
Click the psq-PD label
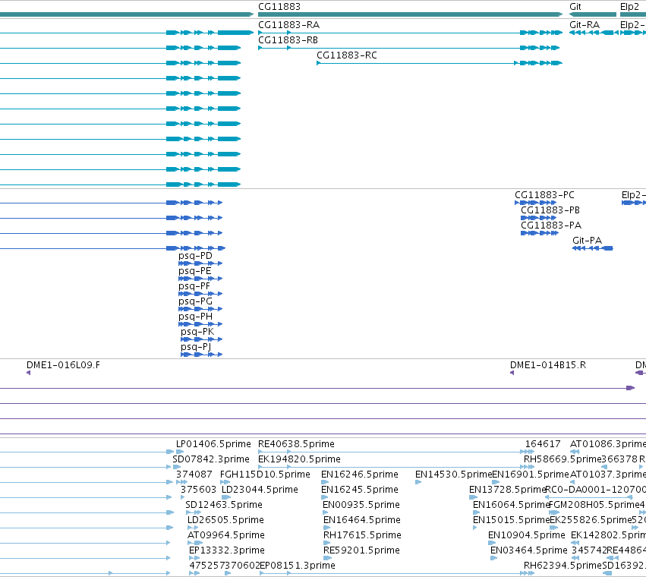coord(195,256)
